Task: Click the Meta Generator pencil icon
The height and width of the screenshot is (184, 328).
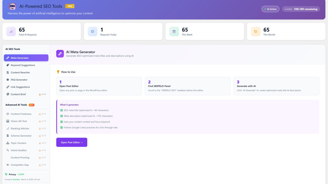Action: 8,58
